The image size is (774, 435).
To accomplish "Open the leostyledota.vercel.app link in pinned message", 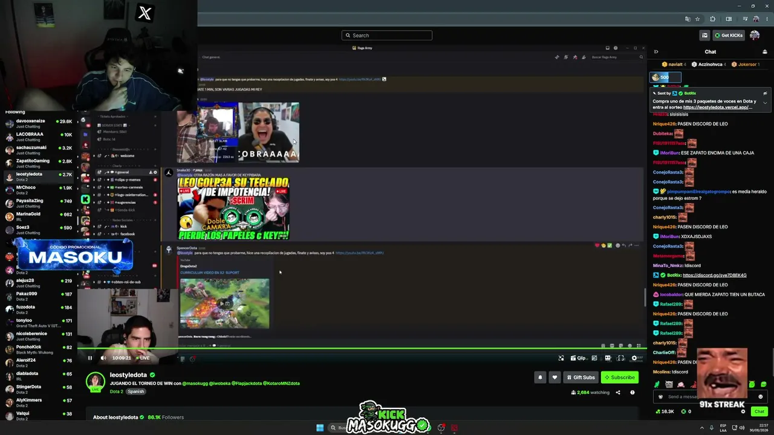I will [718, 107].
